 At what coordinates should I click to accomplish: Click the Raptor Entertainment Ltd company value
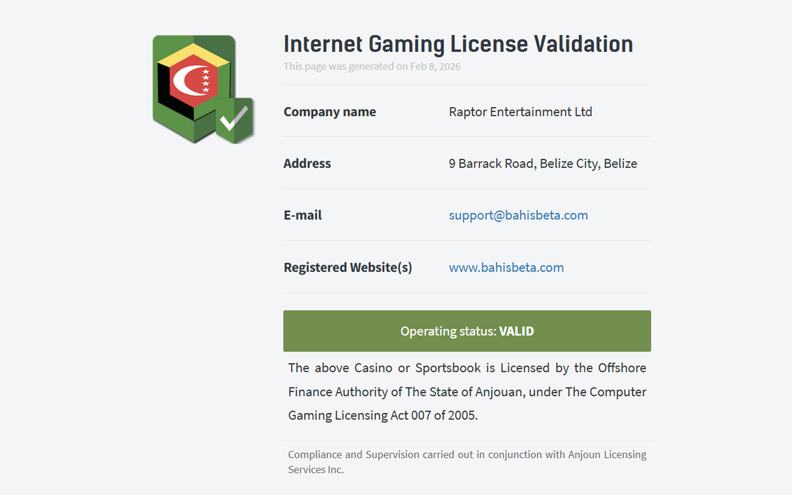point(520,112)
